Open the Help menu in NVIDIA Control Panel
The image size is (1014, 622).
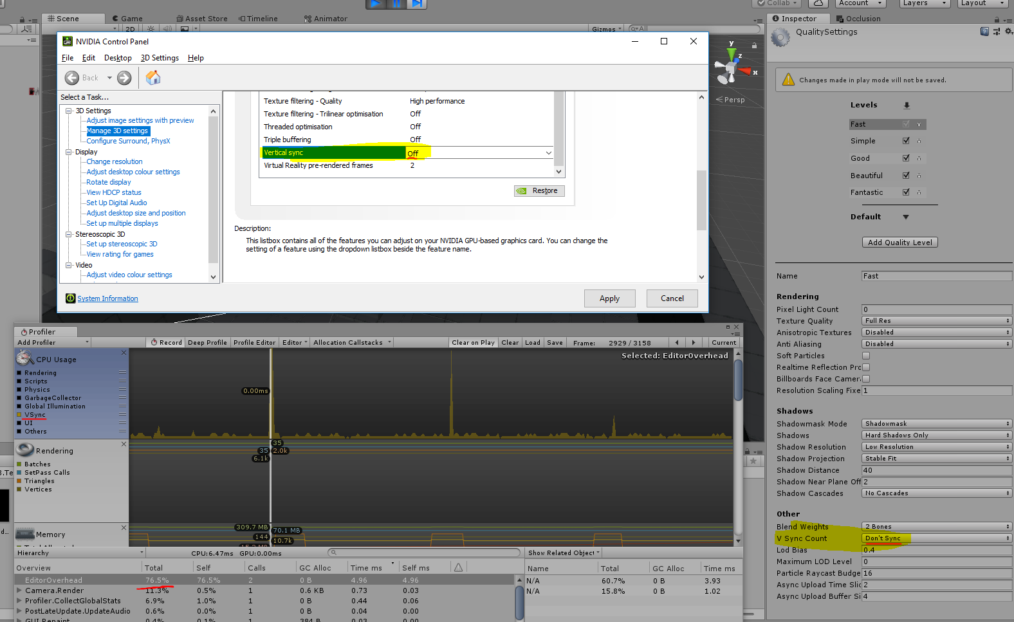[x=196, y=58]
